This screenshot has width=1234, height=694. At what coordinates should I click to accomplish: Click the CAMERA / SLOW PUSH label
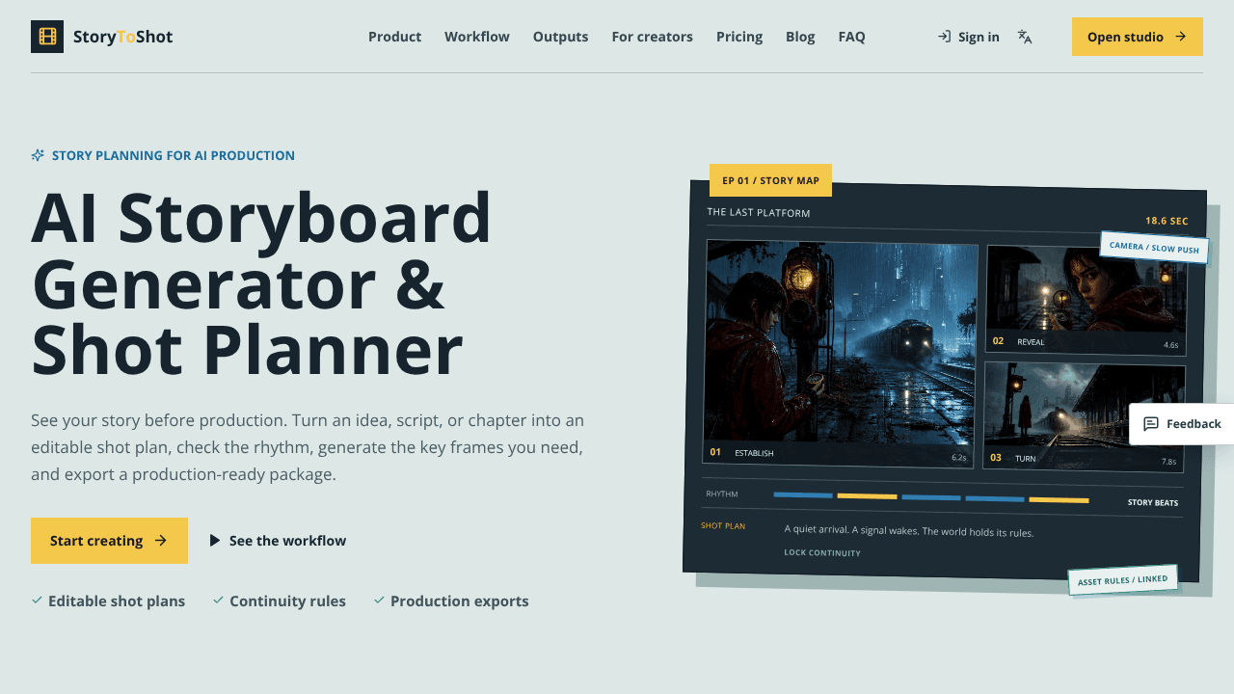pyautogui.click(x=1154, y=248)
